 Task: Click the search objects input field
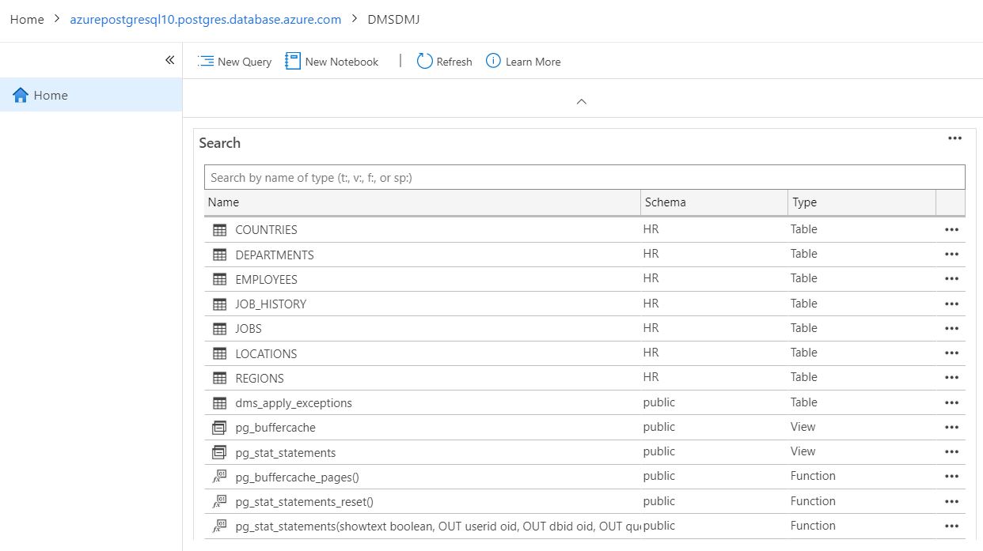click(x=585, y=176)
